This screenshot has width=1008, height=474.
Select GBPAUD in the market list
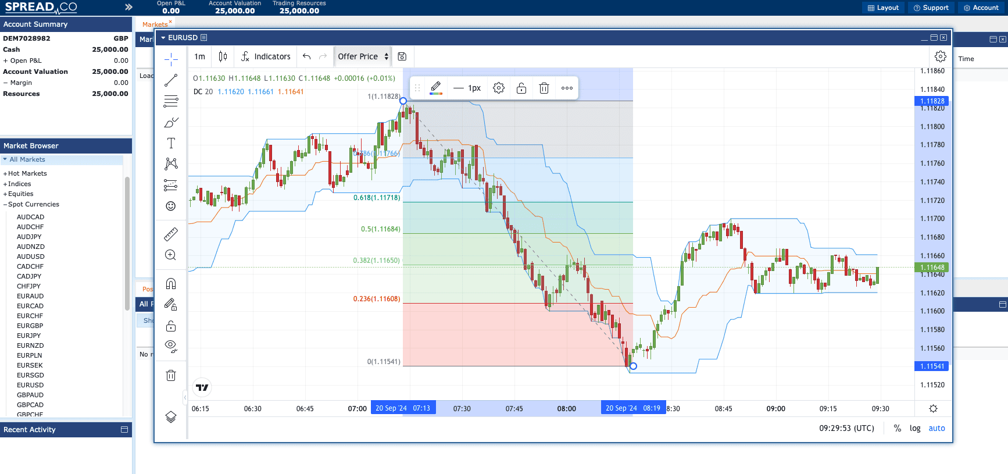coord(30,395)
